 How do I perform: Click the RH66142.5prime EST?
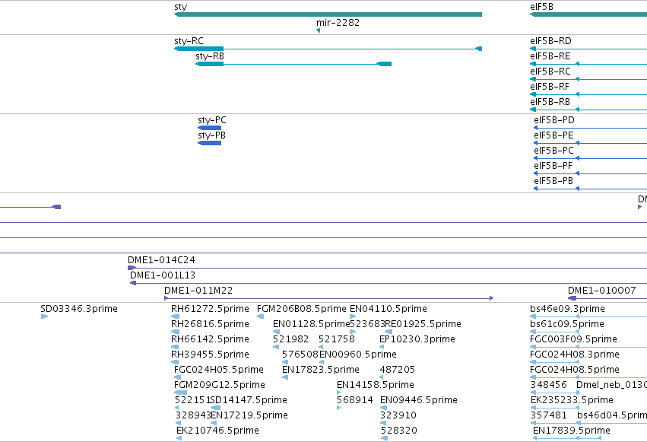(176, 347)
